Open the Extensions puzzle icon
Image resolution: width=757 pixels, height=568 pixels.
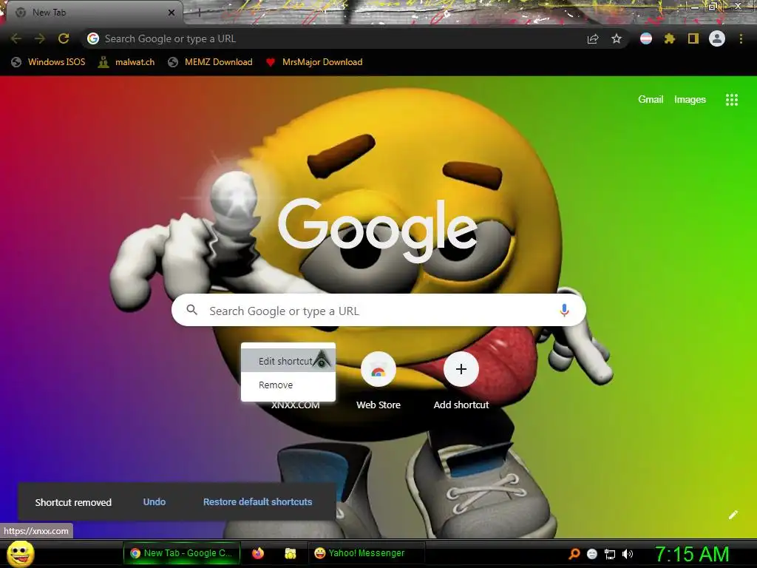(670, 38)
